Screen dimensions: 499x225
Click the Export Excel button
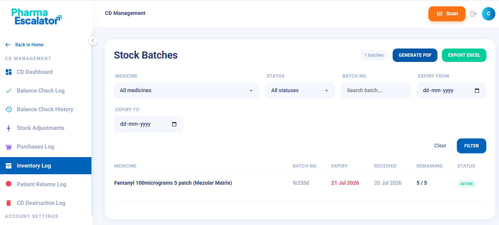464,55
